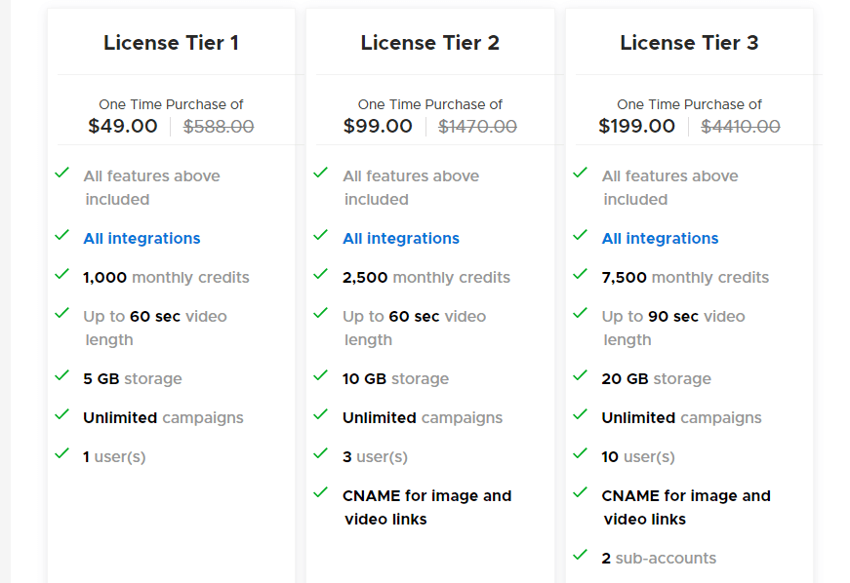Click checkmark next to 90 sec video length
This screenshot has width=850, height=583.
coord(581,313)
